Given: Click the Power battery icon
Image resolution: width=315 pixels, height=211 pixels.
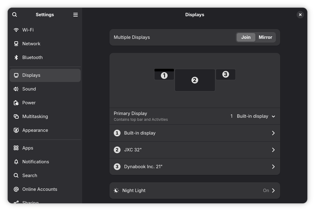Looking at the screenshot, I should [x=16, y=103].
